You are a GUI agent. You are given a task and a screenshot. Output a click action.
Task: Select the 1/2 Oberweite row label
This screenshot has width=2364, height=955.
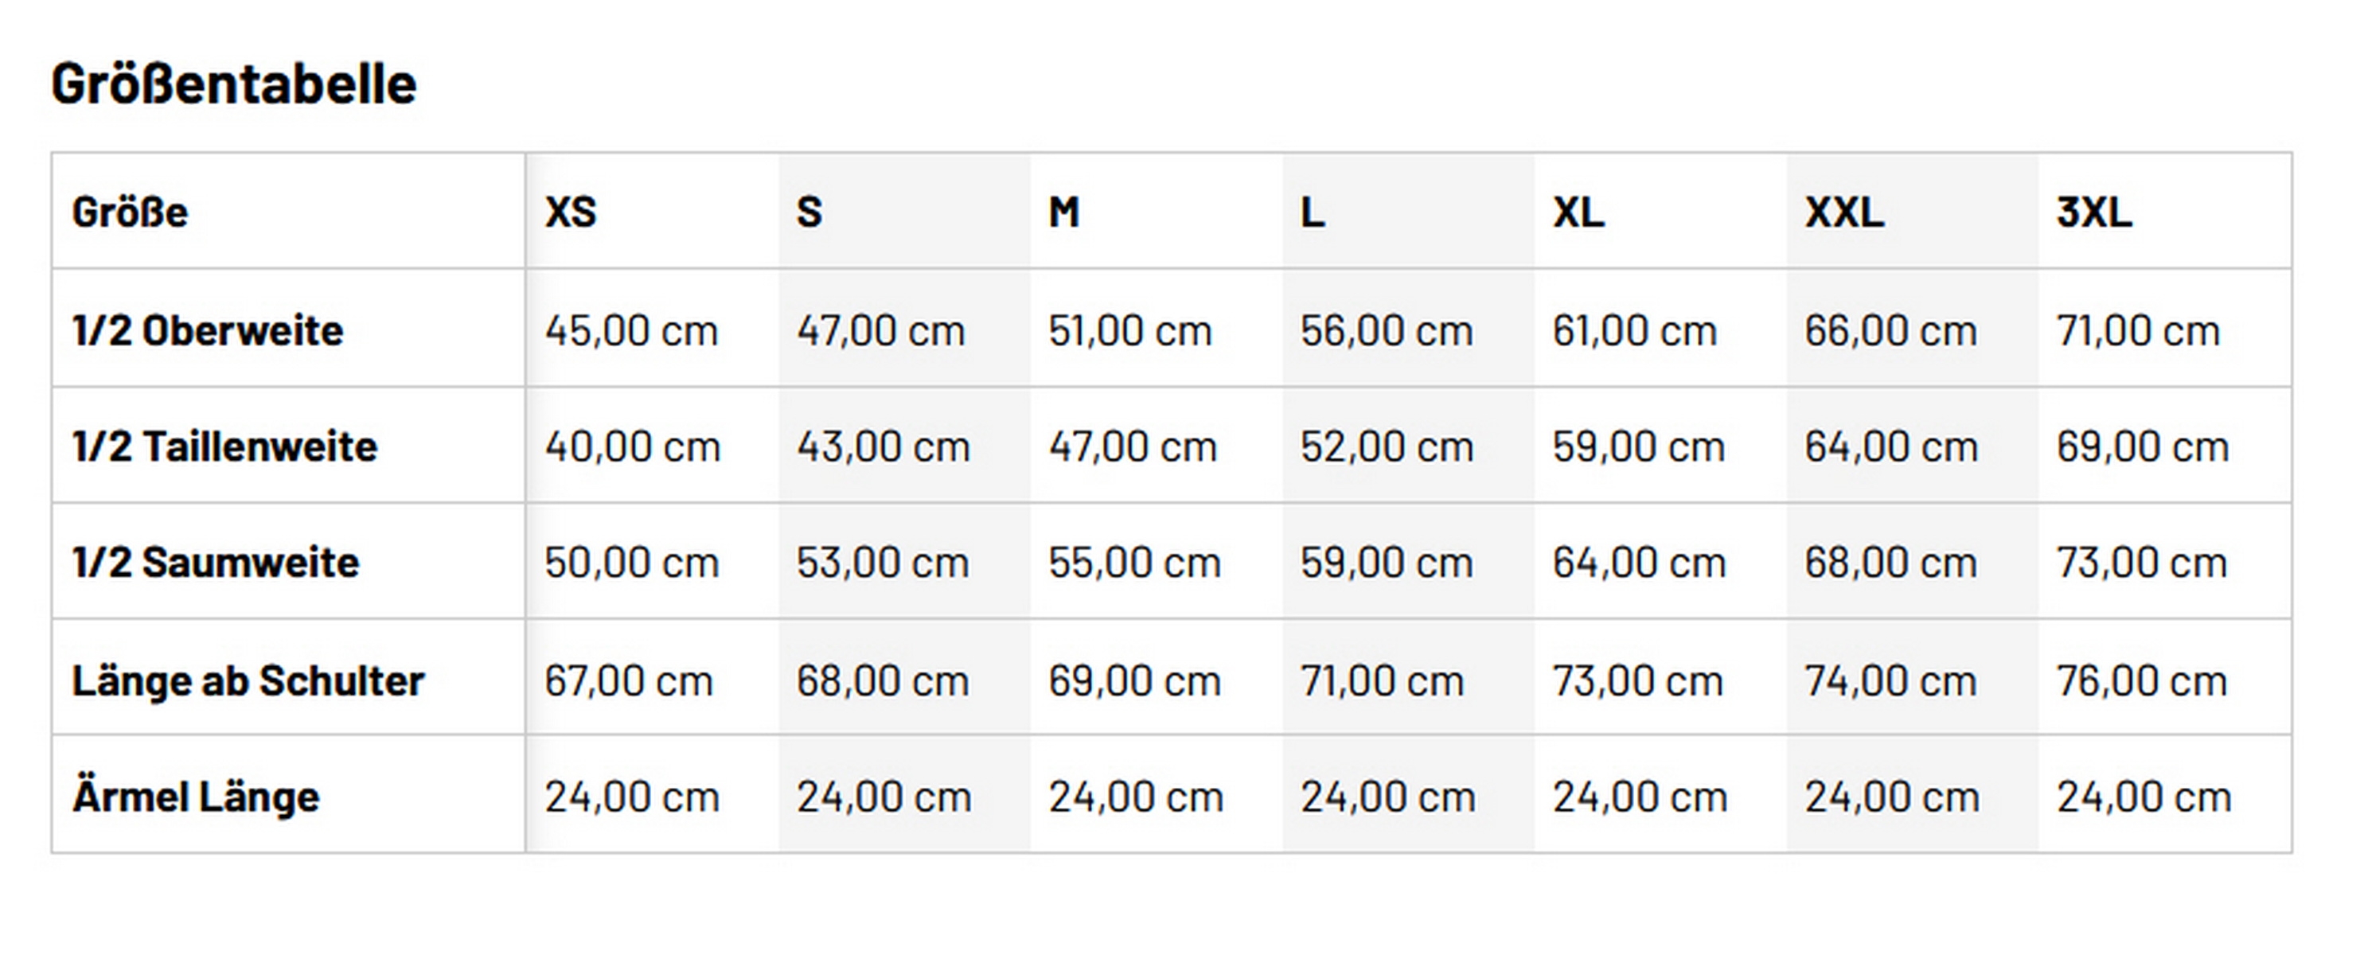click(209, 330)
